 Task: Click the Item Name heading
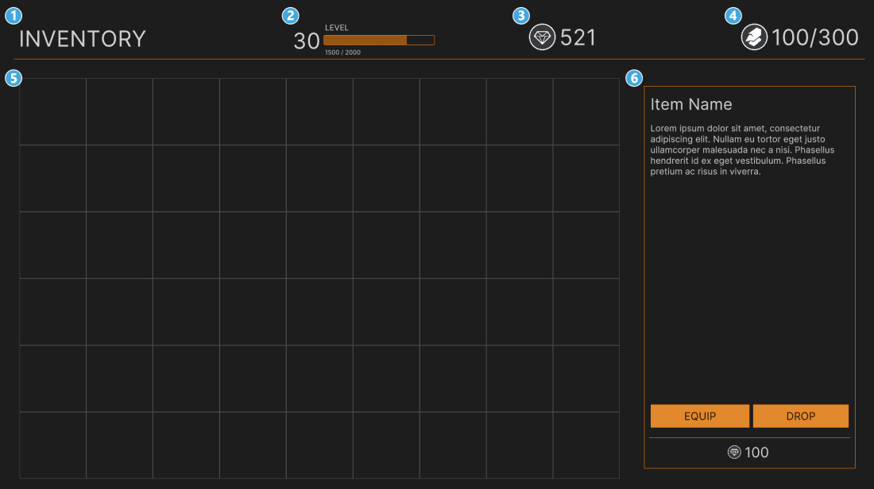691,104
